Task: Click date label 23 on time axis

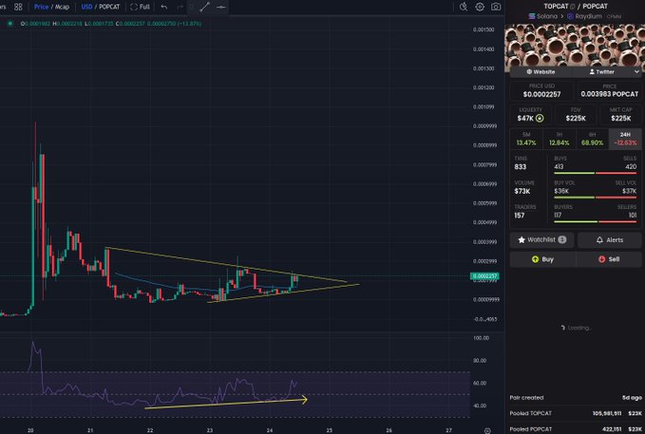Action: point(210,430)
